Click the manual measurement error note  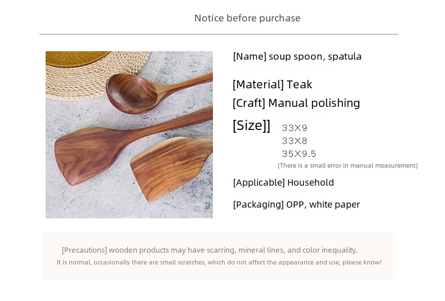click(x=348, y=165)
